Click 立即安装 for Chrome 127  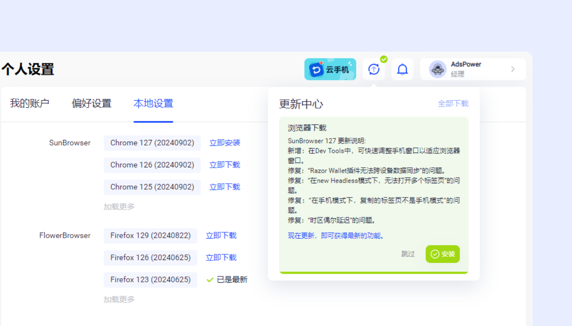225,143
